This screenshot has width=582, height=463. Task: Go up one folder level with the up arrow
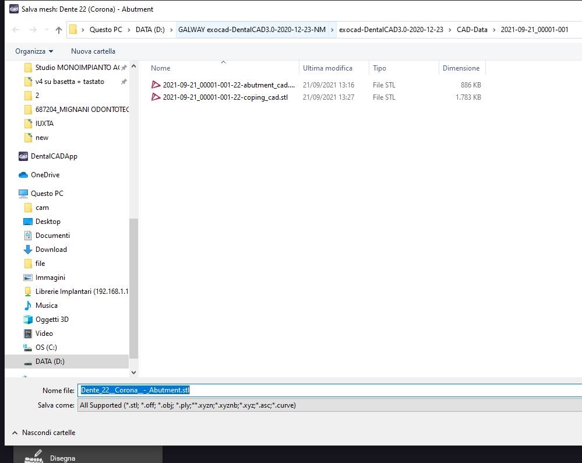tap(59, 30)
